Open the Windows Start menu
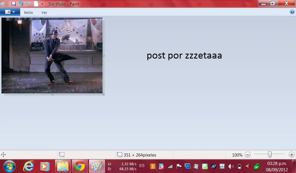296x173 pixels. coord(9,166)
